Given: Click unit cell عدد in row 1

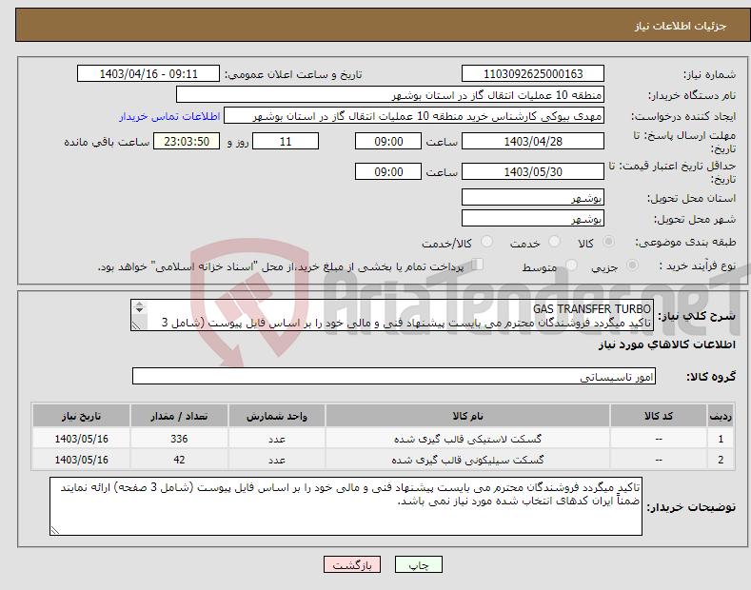Looking at the screenshot, I should pos(277,439).
